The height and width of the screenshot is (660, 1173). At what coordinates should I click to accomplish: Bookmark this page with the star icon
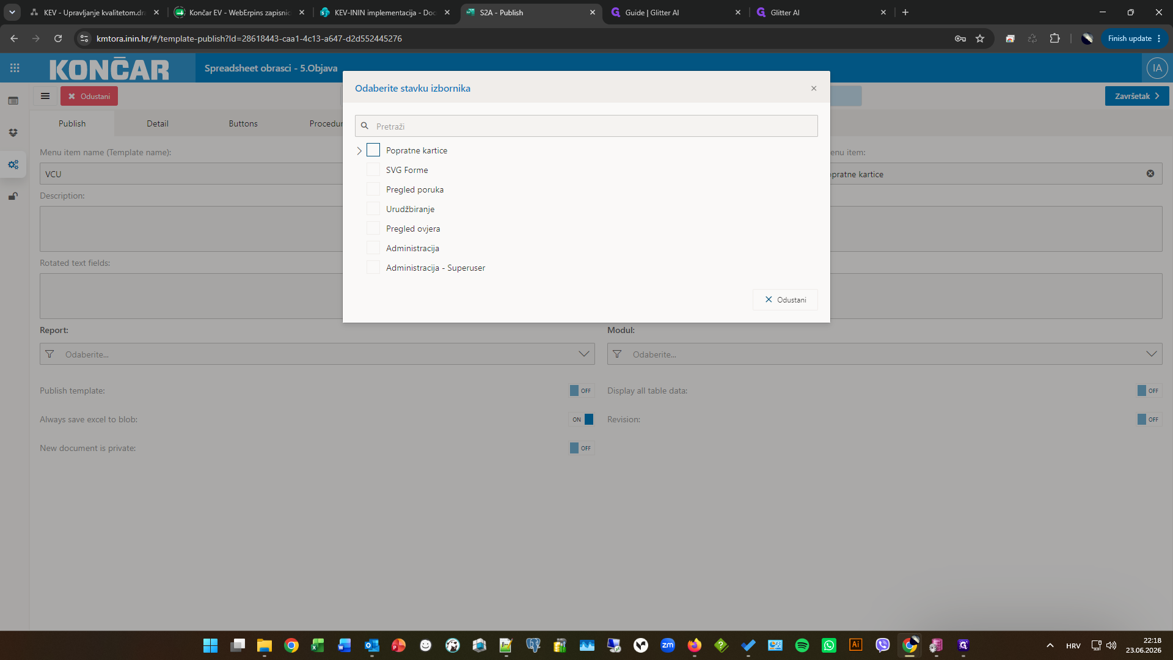[980, 38]
